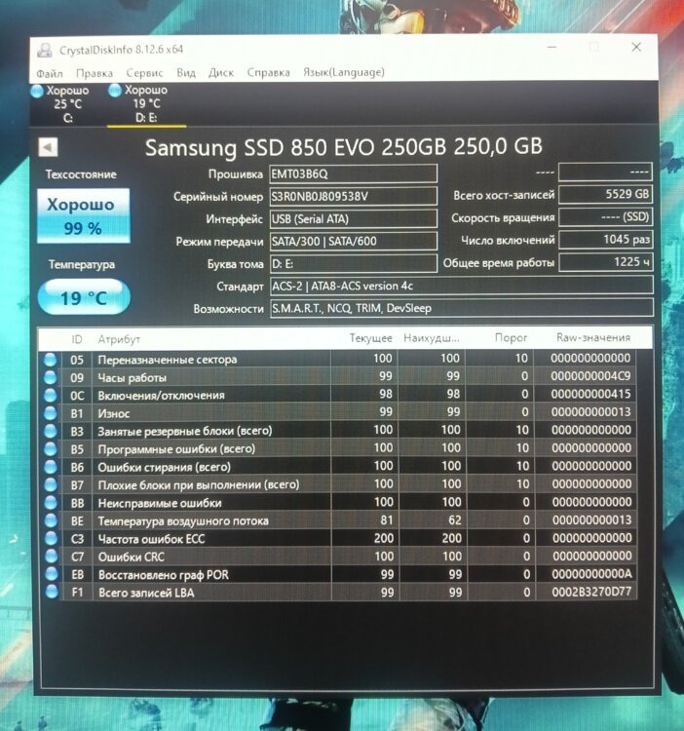Click the previous disk arrow button
Image resolution: width=684 pixels, height=731 pixels.
(x=48, y=147)
